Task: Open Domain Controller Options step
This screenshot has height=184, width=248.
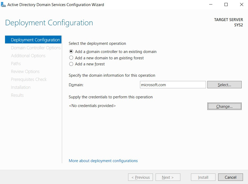Action: pyautogui.click(x=36, y=48)
